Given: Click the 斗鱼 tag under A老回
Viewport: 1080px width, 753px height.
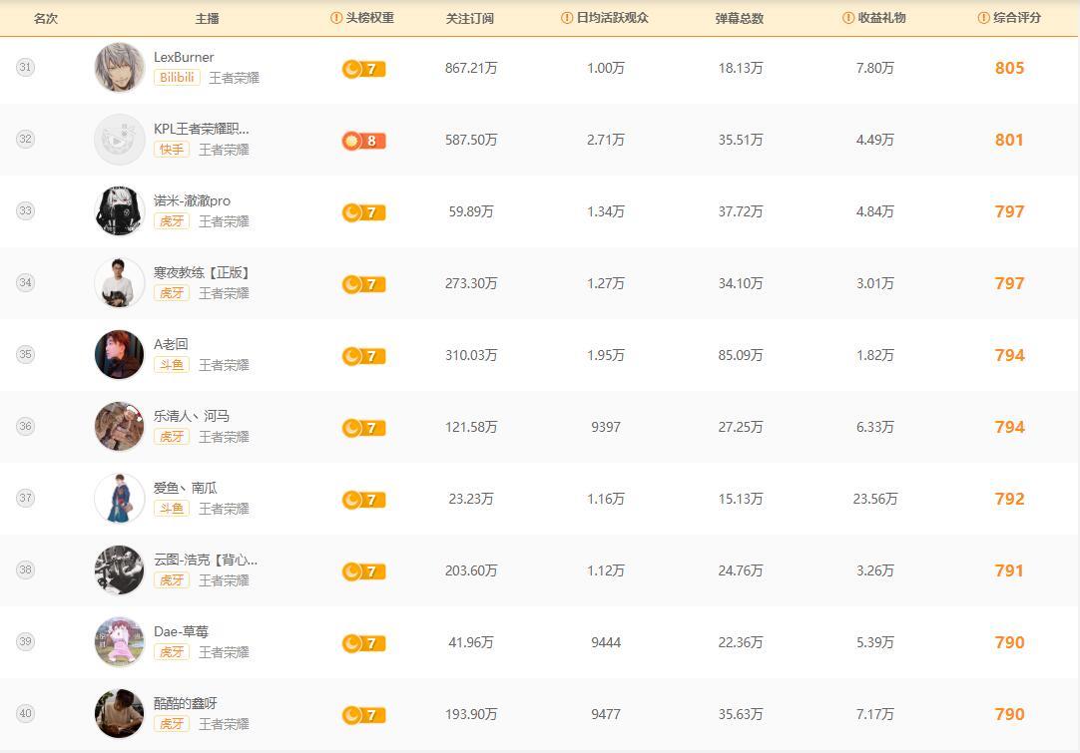Looking at the screenshot, I should pyautogui.click(x=171, y=365).
